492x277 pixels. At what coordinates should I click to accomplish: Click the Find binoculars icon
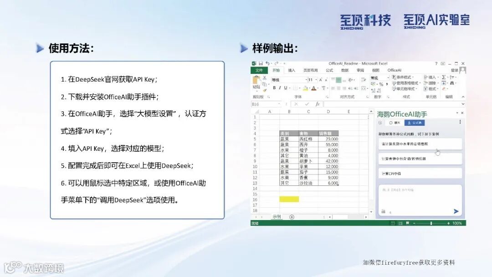pyautogui.click(x=452, y=83)
